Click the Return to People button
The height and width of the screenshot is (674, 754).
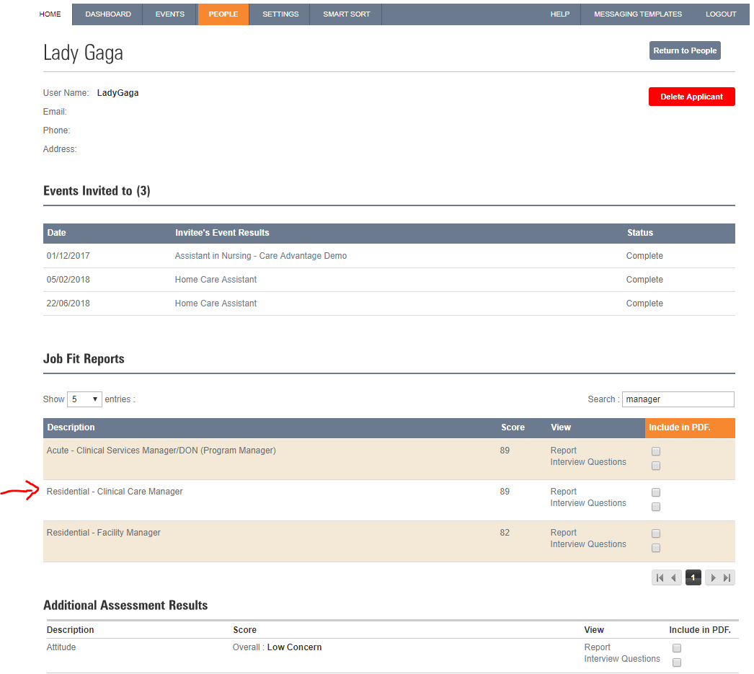point(685,50)
